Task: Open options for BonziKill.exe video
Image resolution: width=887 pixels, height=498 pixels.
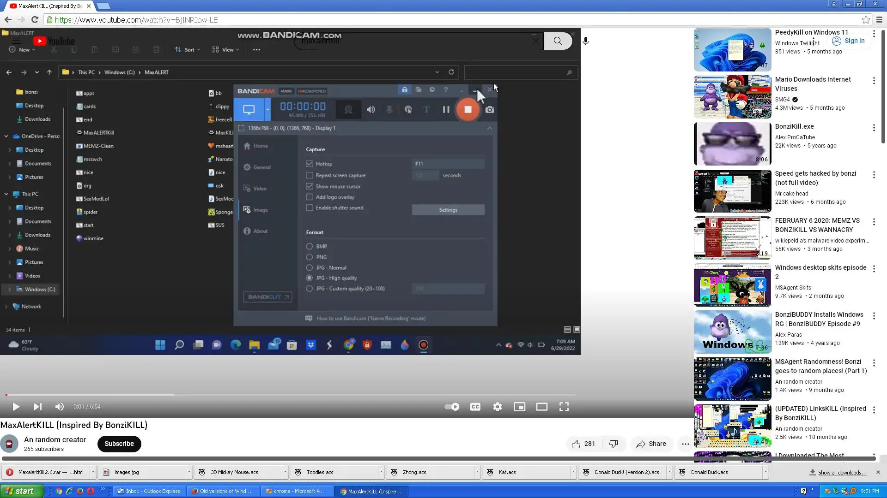Action: [873, 128]
